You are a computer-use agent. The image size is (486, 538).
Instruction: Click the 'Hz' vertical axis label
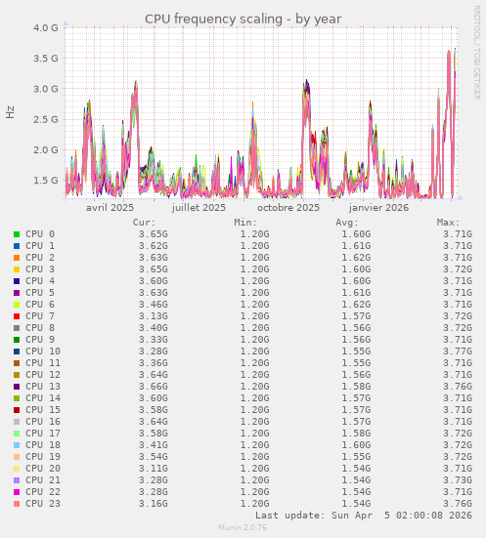(11, 112)
